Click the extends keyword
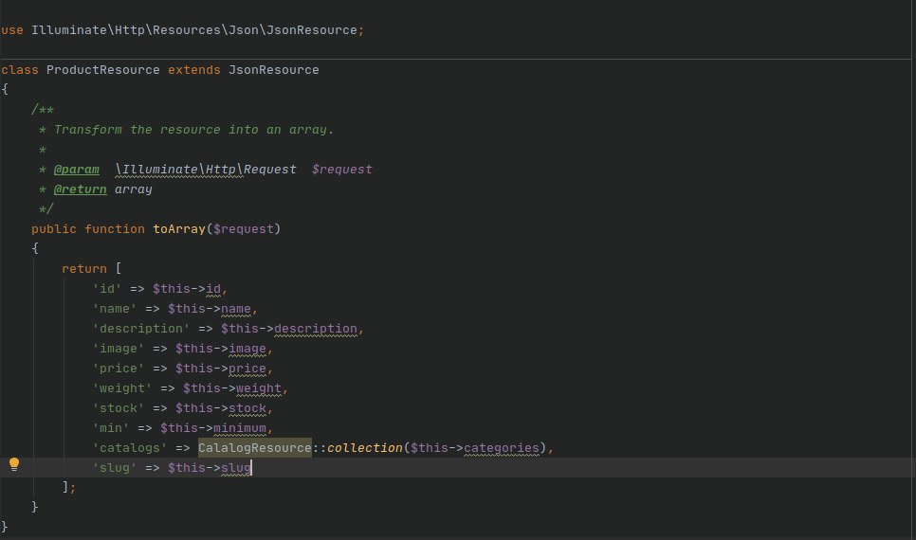916x540 pixels. pos(194,70)
